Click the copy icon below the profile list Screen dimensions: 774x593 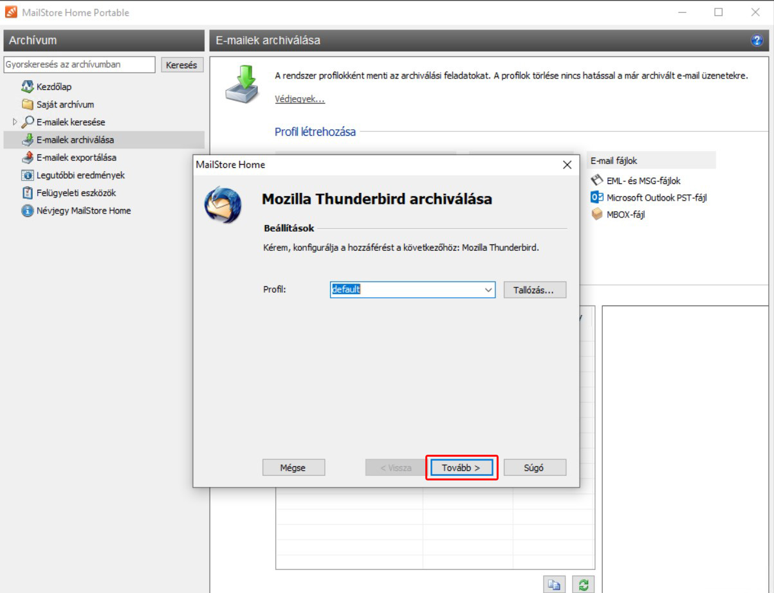(554, 585)
